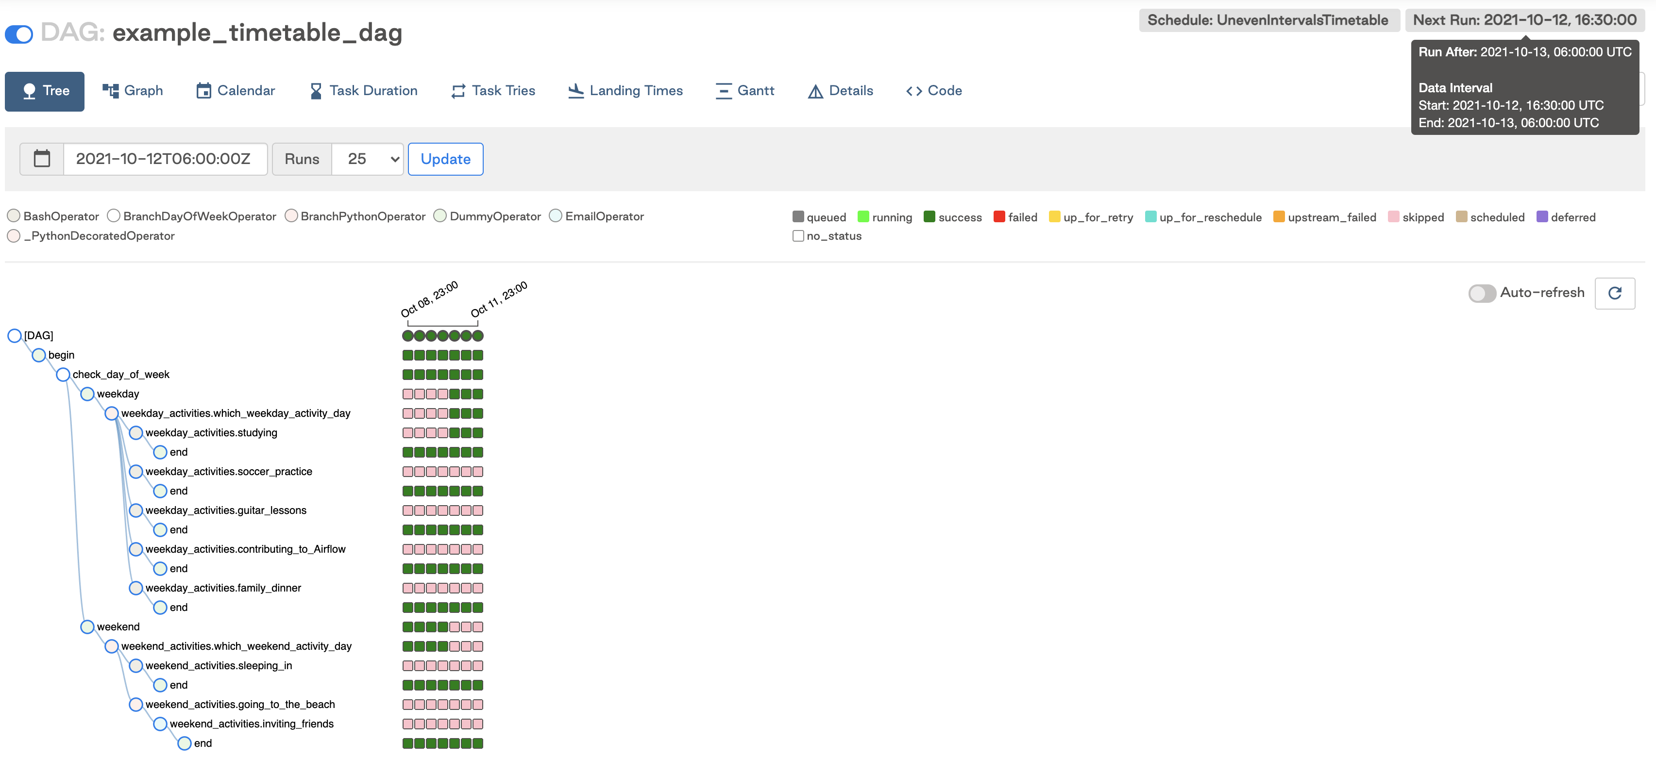1656x757 pixels.
Task: Switch to the Details tab
Action: [x=840, y=91]
